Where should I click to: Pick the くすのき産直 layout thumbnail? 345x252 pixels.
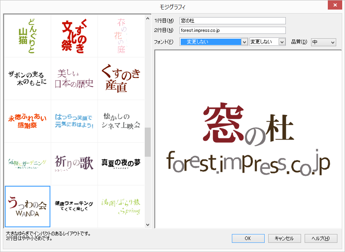click(x=121, y=79)
